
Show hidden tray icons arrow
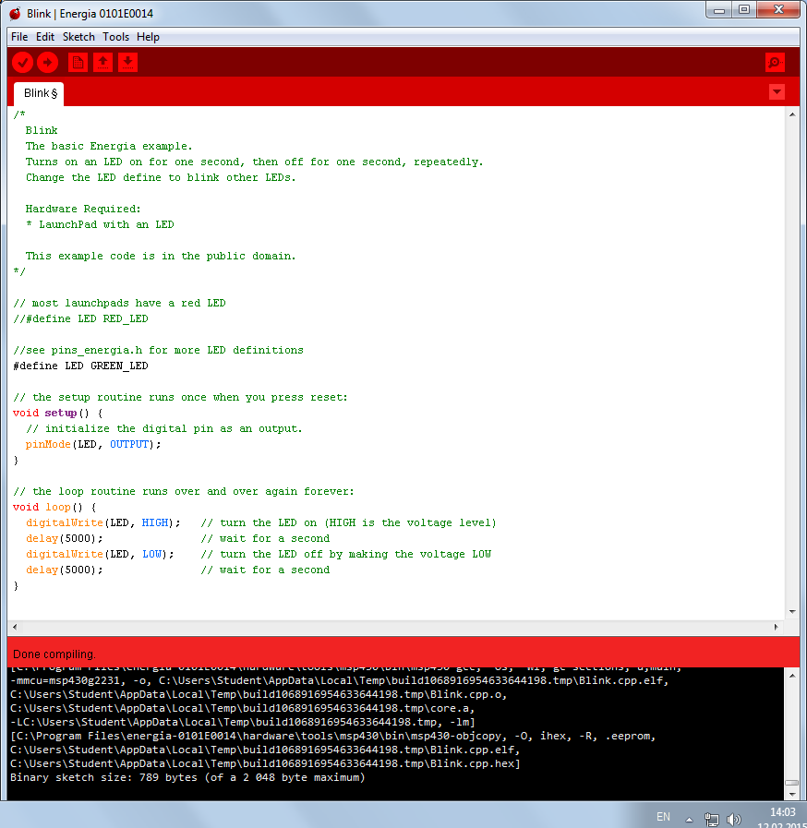689,820
